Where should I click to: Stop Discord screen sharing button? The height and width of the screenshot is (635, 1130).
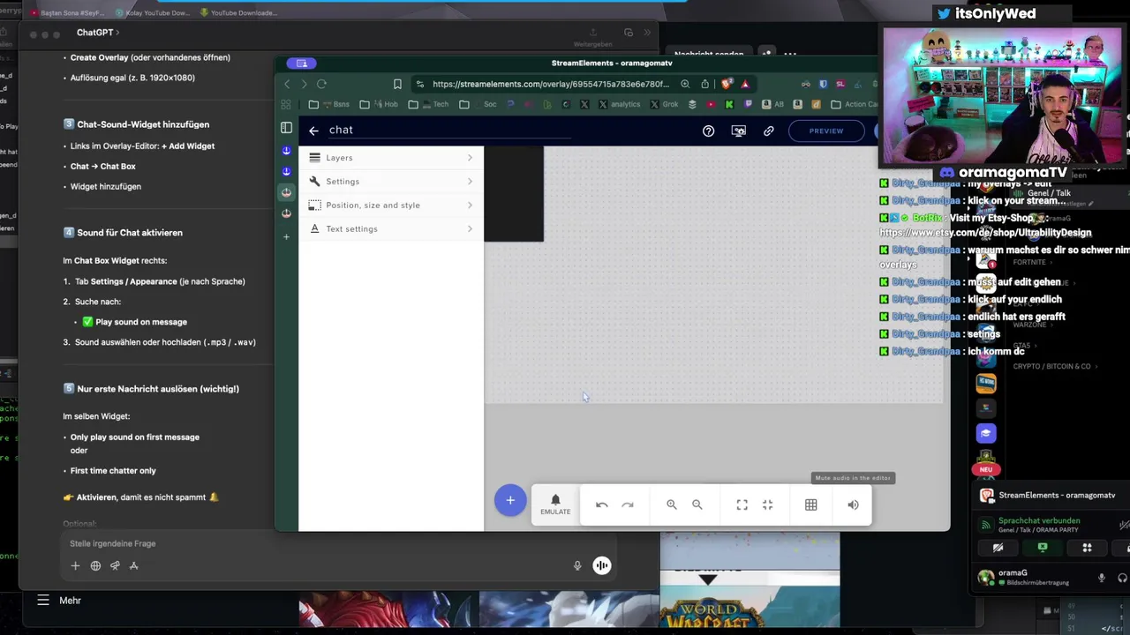[1043, 548]
